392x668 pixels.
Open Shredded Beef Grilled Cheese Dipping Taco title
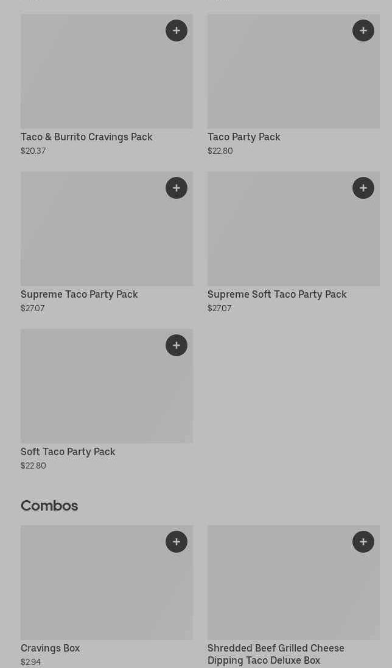(x=276, y=654)
